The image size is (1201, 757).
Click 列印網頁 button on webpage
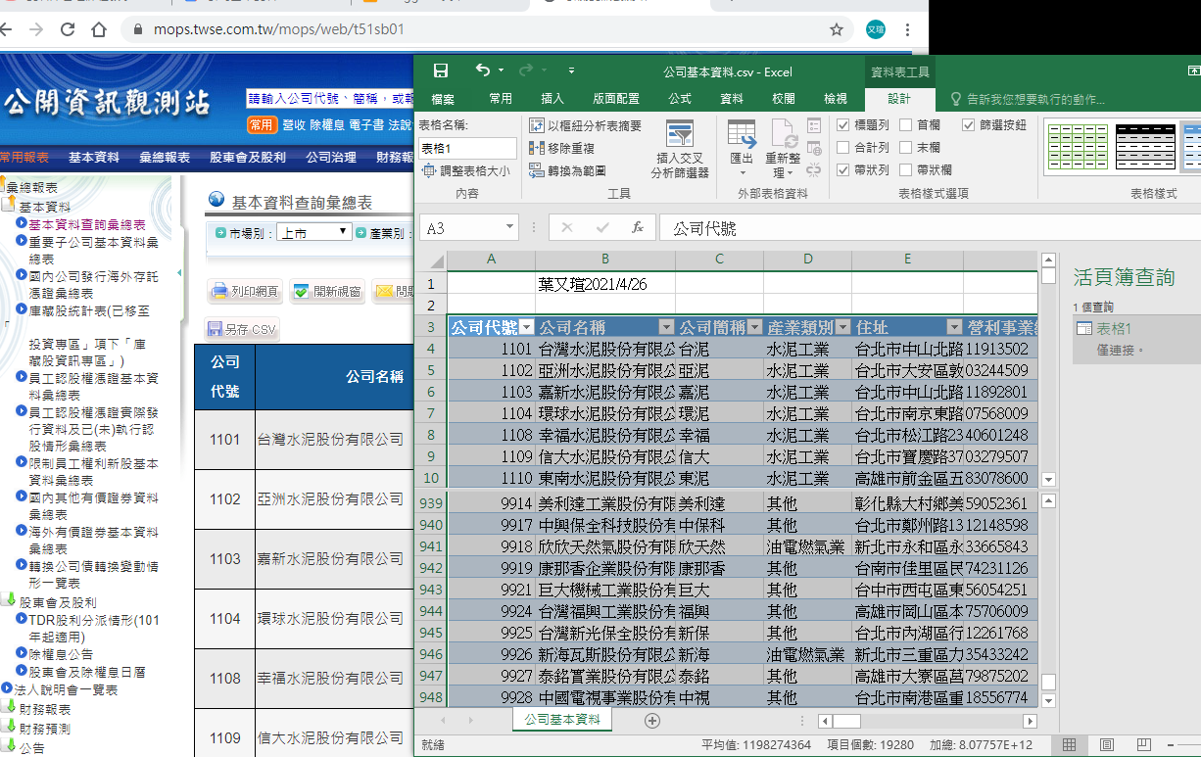pos(244,291)
